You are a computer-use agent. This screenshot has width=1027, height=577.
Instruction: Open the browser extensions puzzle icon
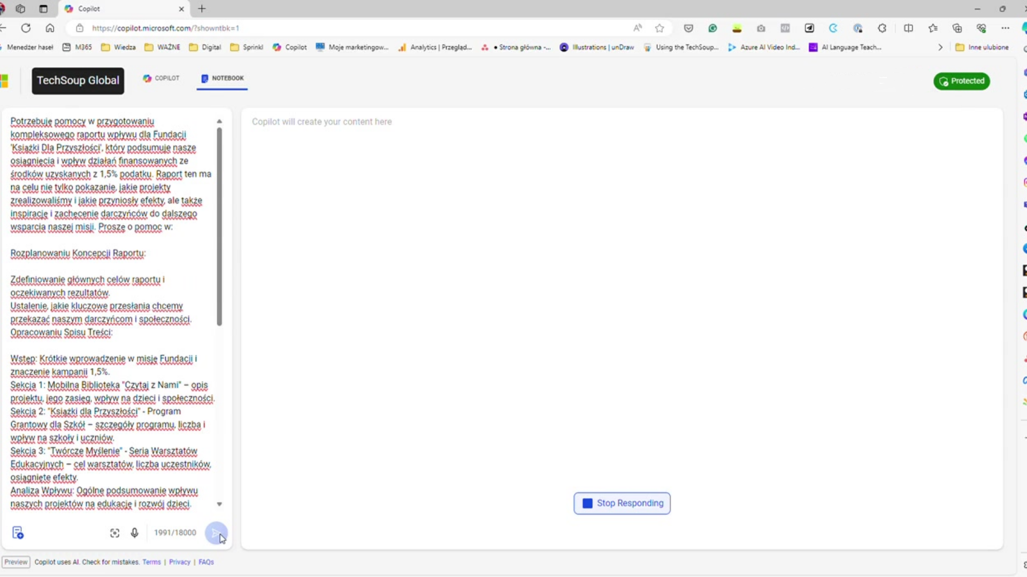pyautogui.click(x=882, y=28)
